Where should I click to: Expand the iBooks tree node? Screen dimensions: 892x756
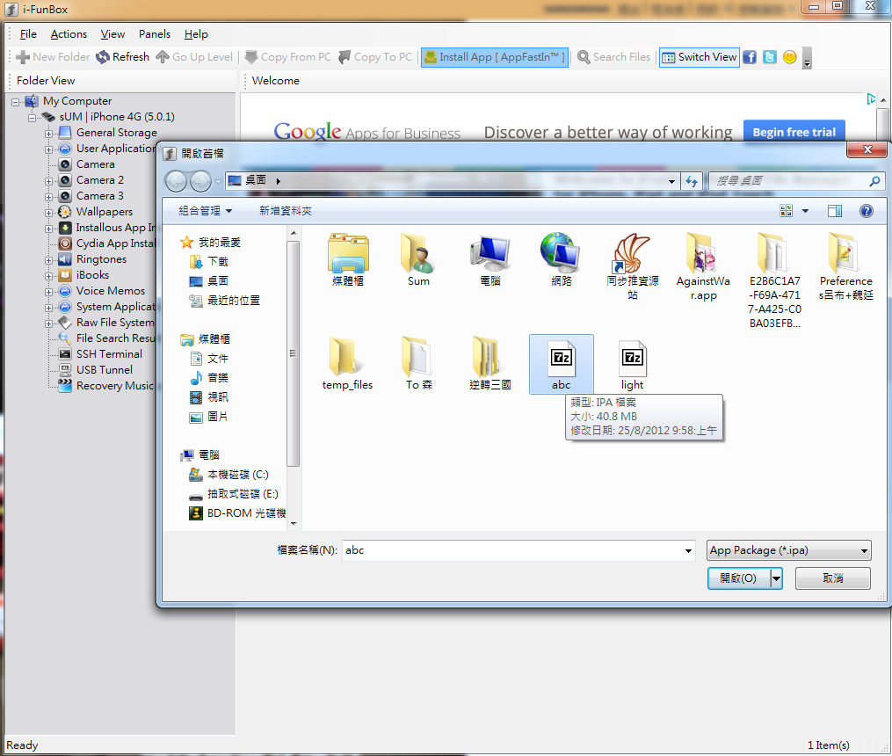coord(49,276)
